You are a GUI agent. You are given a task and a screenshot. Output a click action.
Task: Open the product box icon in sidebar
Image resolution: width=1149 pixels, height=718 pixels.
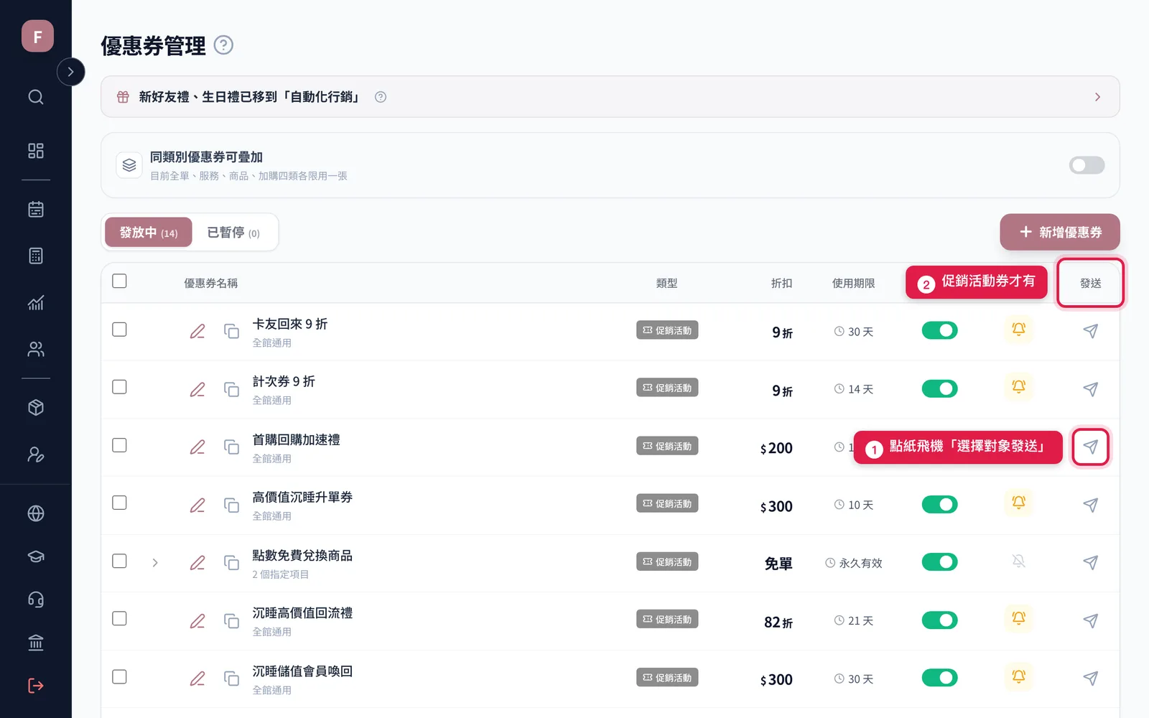point(36,408)
